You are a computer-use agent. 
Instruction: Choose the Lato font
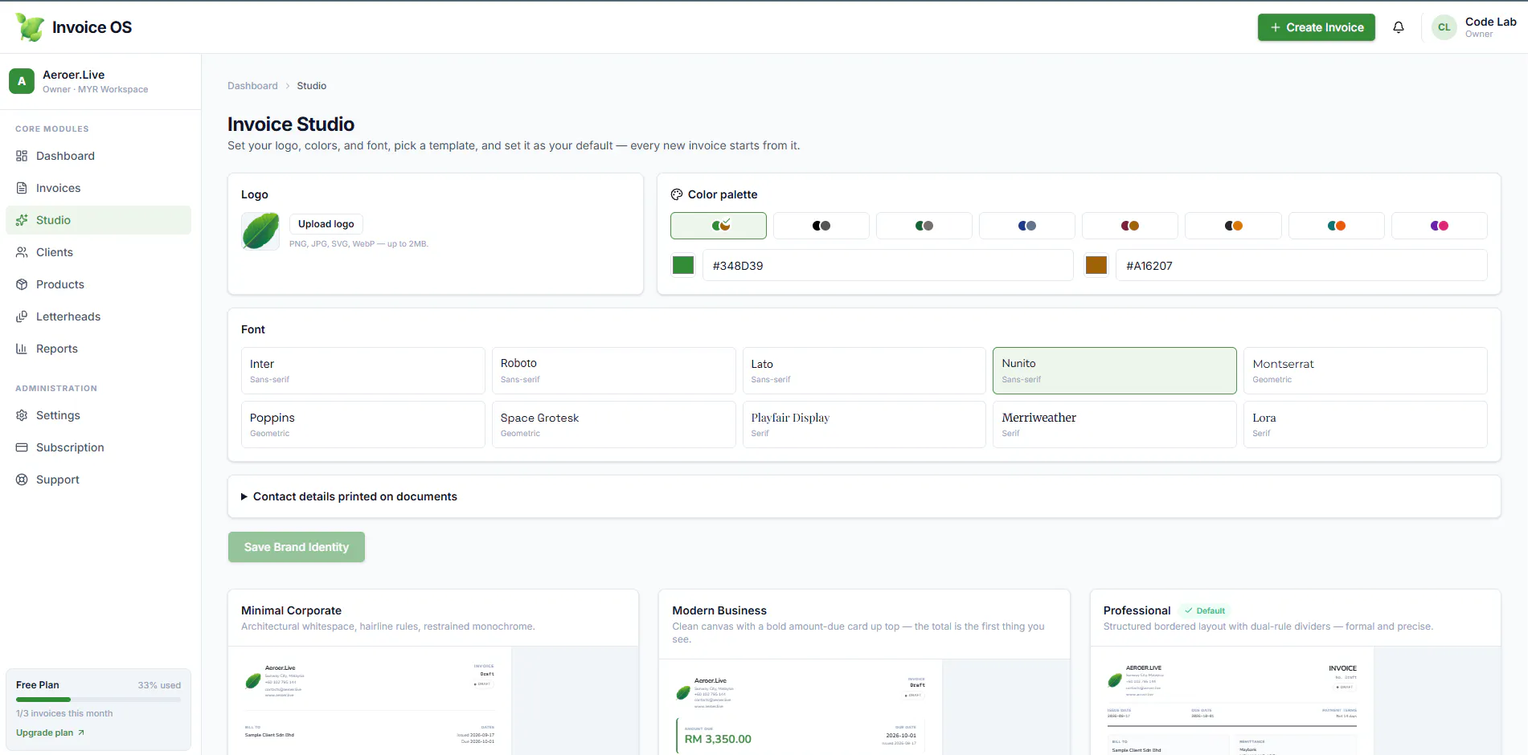tap(864, 370)
